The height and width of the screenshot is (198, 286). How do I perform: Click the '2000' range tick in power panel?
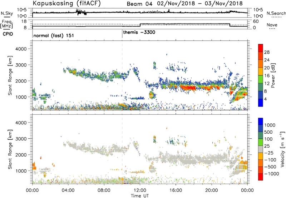pos(21,81)
